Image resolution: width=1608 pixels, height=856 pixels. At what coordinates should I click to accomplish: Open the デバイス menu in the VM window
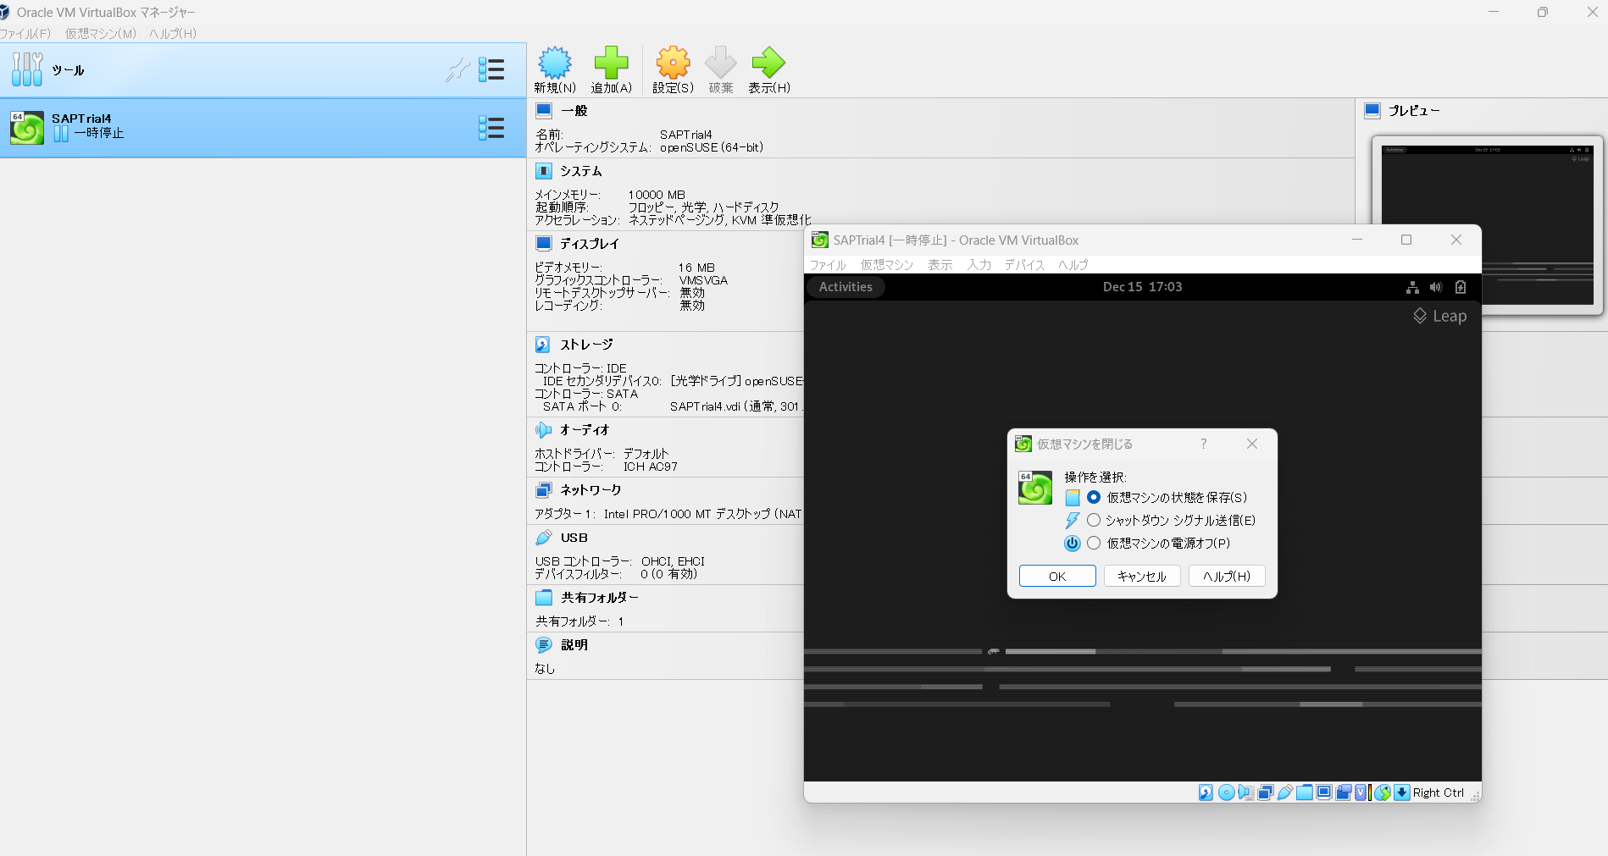click(x=1023, y=264)
